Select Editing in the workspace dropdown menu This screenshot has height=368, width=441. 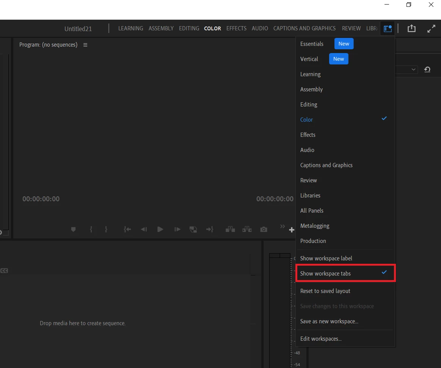(345, 105)
